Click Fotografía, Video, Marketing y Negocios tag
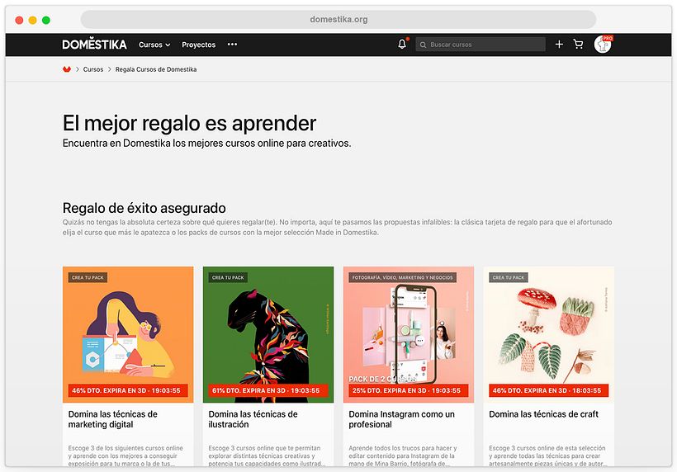The image size is (677, 472). [402, 277]
